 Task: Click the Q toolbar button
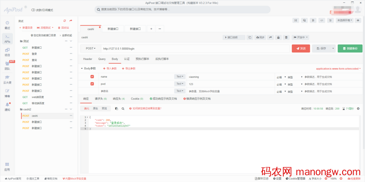pyautogui.click(x=304, y=20)
